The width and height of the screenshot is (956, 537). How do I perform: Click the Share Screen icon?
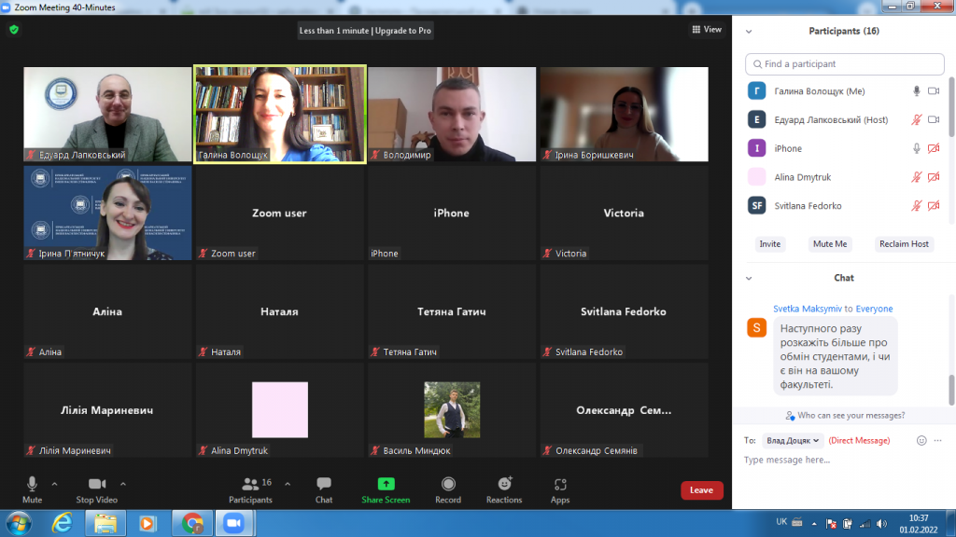(x=386, y=484)
